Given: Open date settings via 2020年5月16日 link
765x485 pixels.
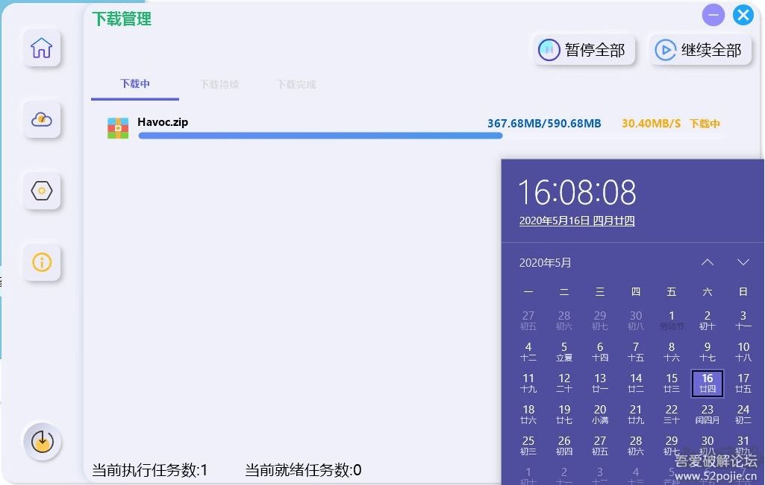Looking at the screenshot, I should [x=577, y=221].
